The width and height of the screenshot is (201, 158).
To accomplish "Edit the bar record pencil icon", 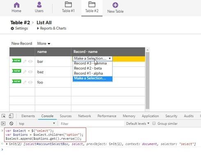I will [25, 61].
